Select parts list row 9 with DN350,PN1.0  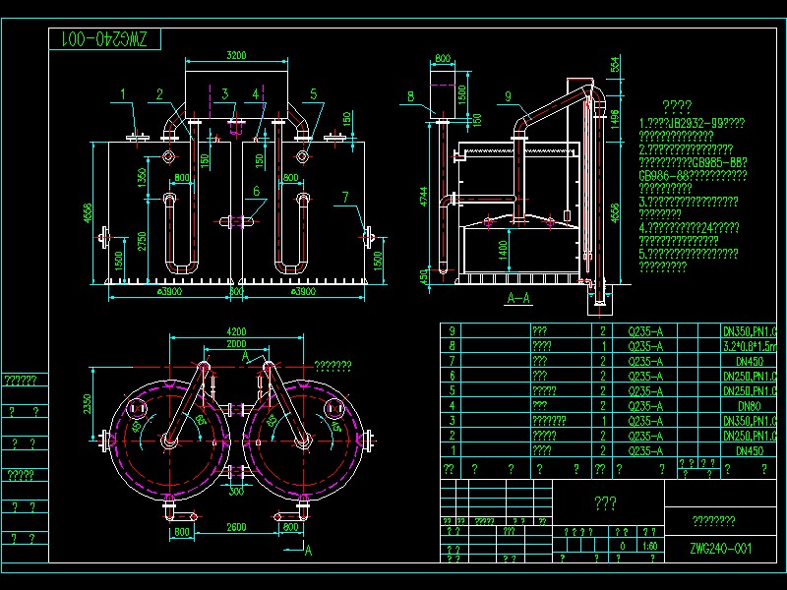(748, 329)
